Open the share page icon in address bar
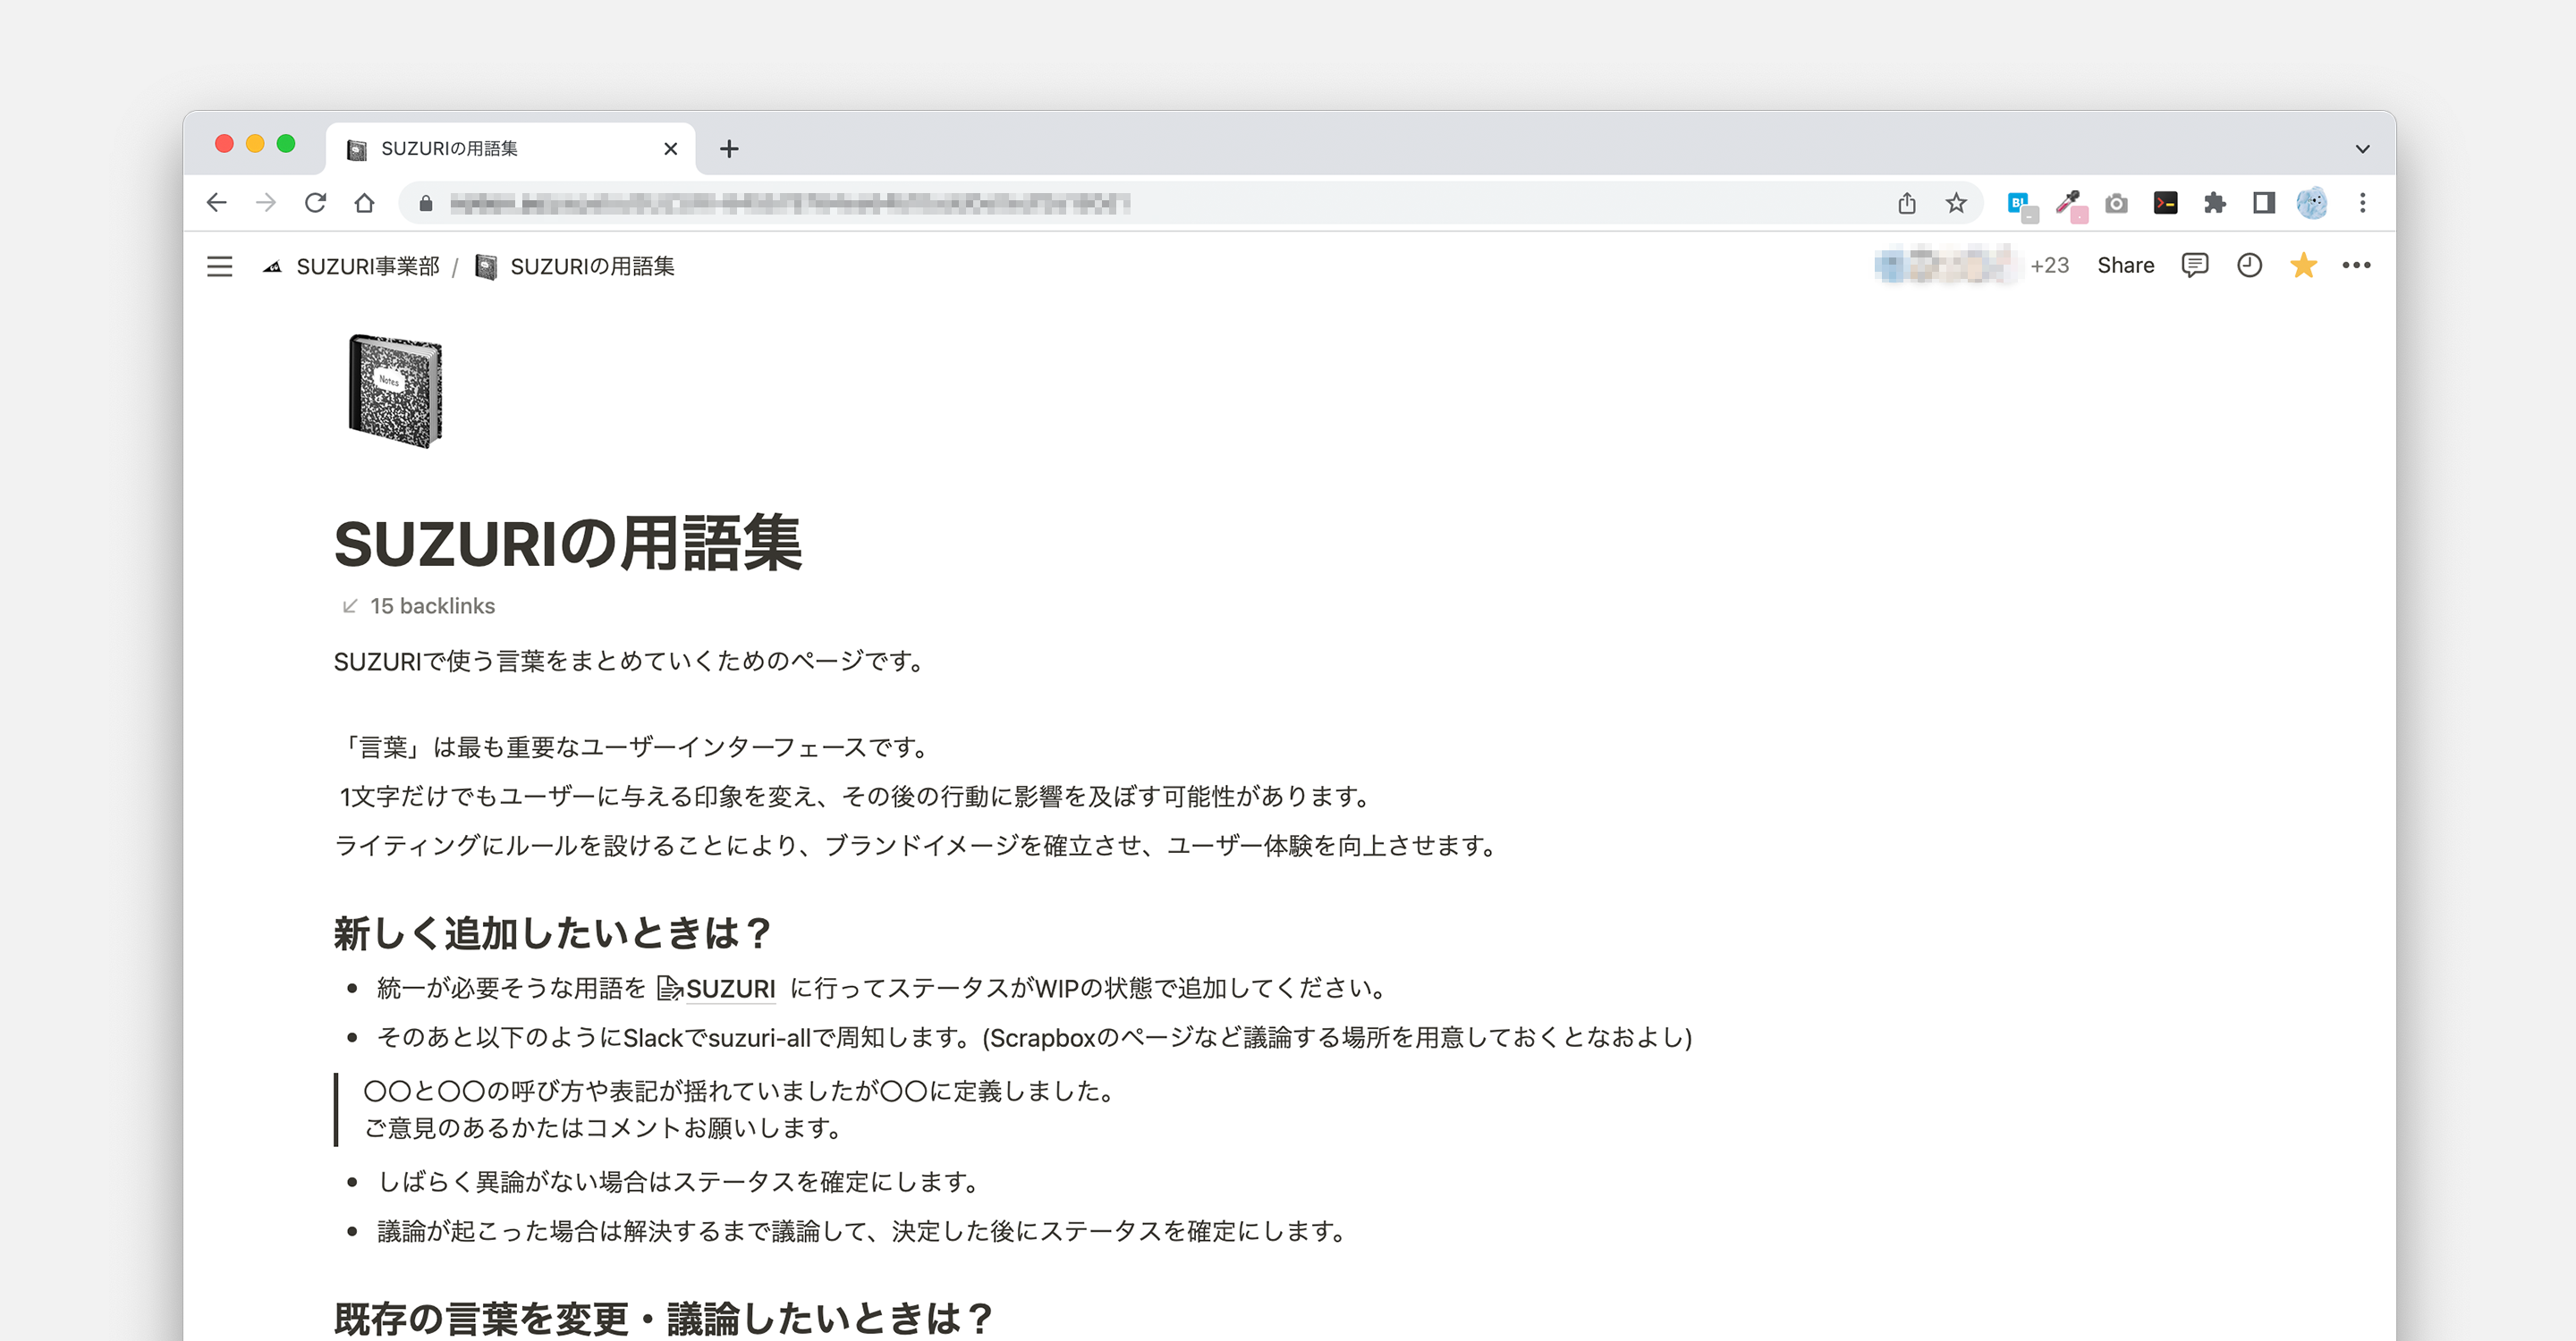Viewport: 2576px width, 1341px height. (x=1907, y=204)
